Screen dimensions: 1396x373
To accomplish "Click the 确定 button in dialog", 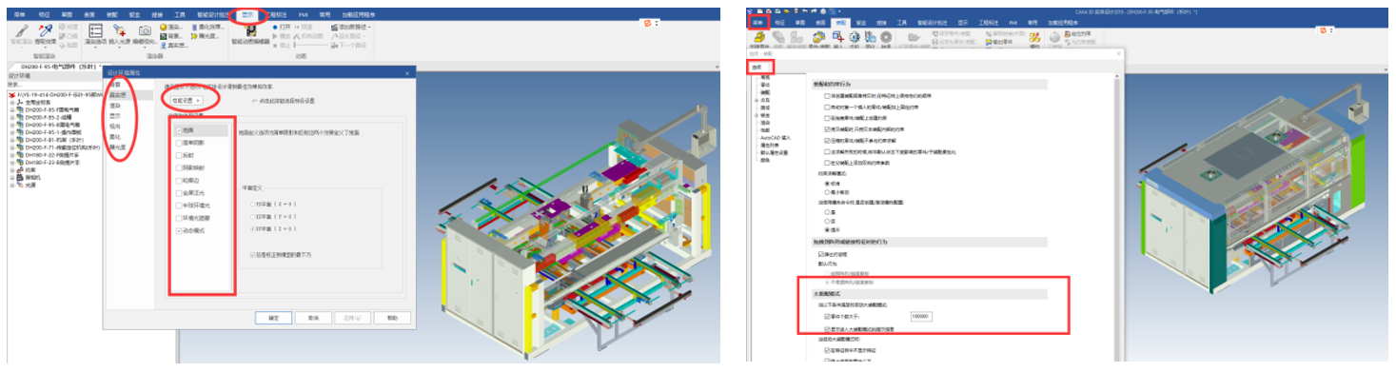I will 273,318.
